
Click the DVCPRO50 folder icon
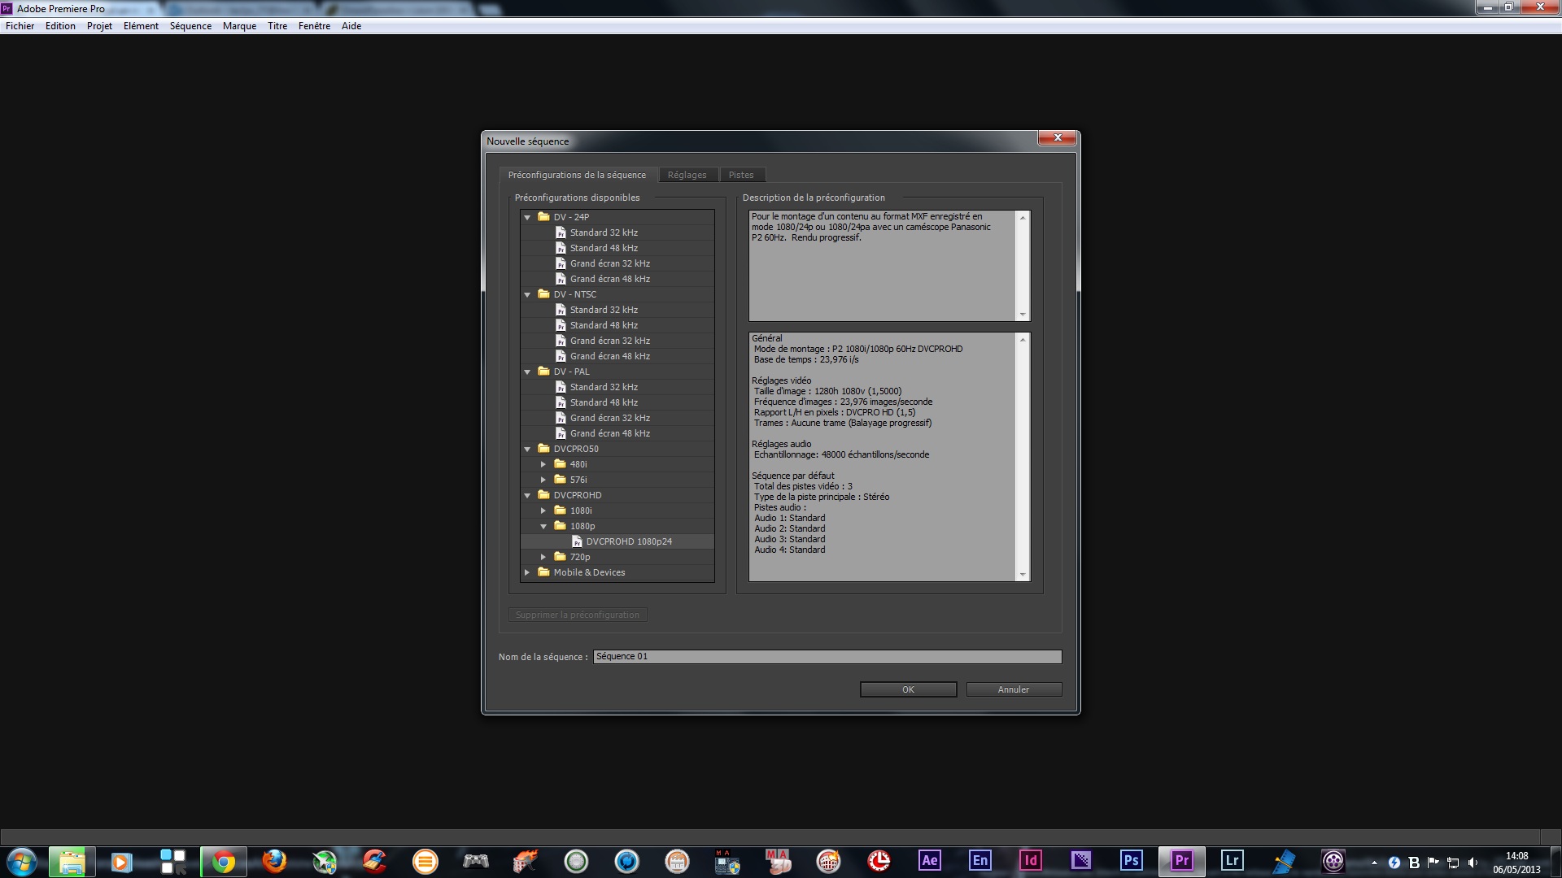[544, 448]
